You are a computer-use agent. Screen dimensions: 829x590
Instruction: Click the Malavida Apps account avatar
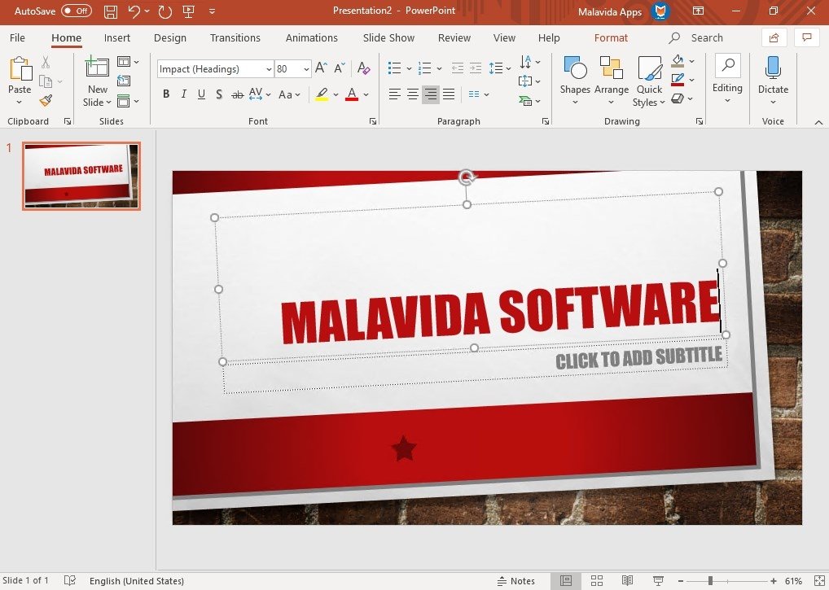point(660,11)
